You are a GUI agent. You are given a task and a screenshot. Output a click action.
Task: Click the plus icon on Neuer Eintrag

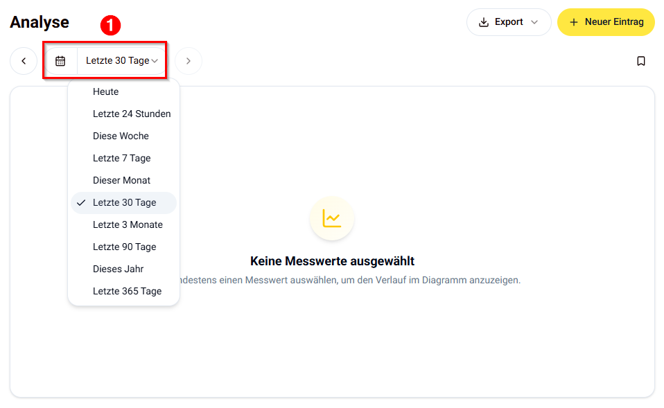click(x=574, y=22)
